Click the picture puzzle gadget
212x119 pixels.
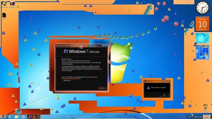tap(202, 52)
